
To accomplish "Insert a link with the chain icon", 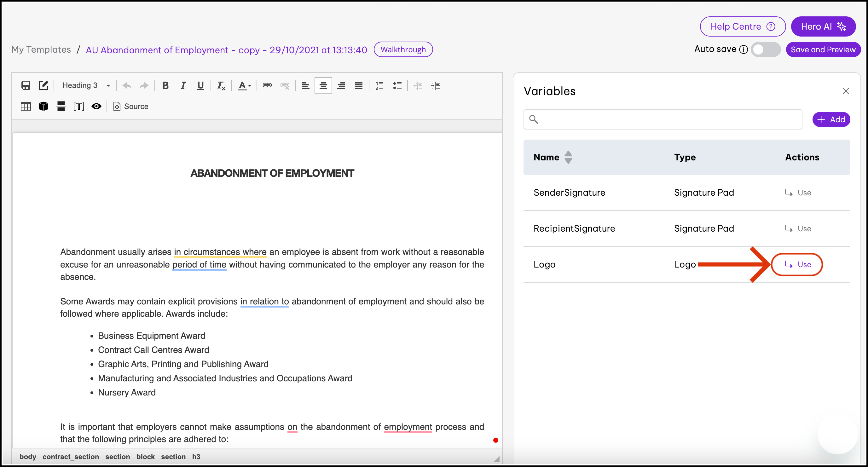I will click(267, 86).
